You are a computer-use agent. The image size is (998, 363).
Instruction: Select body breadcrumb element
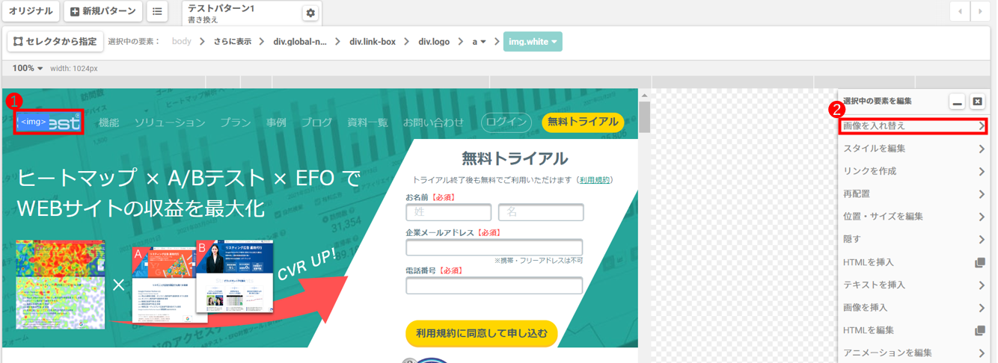click(182, 42)
